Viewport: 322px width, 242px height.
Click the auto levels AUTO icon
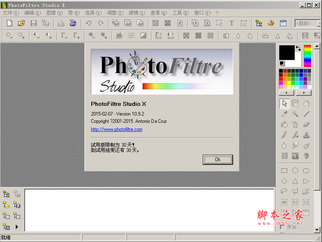point(158,36)
